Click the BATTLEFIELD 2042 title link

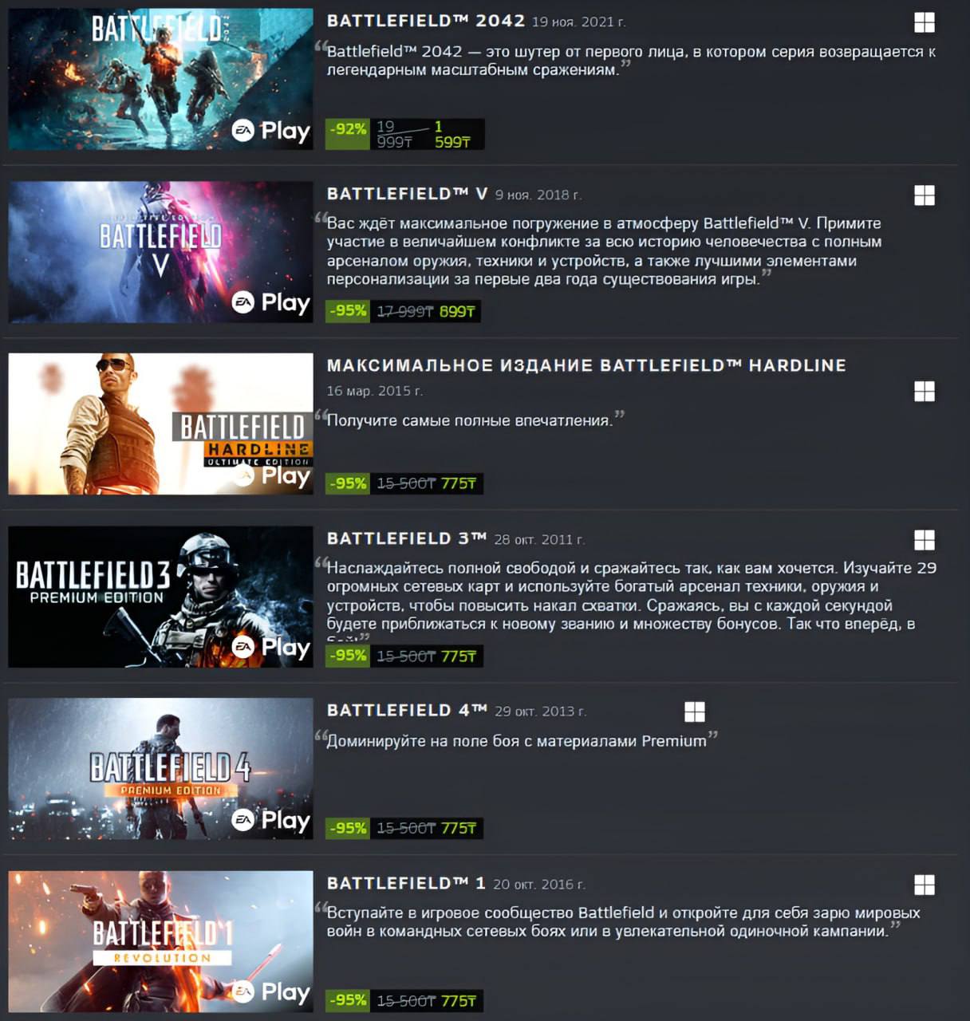click(426, 21)
